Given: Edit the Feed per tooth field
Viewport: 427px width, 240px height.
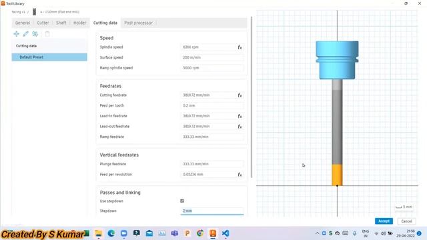Looking at the screenshot, I should [212, 105].
